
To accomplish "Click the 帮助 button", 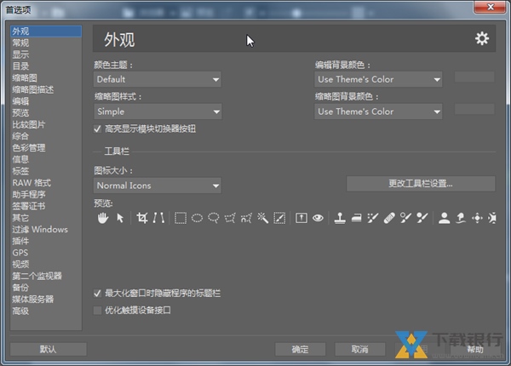I will point(475,349).
